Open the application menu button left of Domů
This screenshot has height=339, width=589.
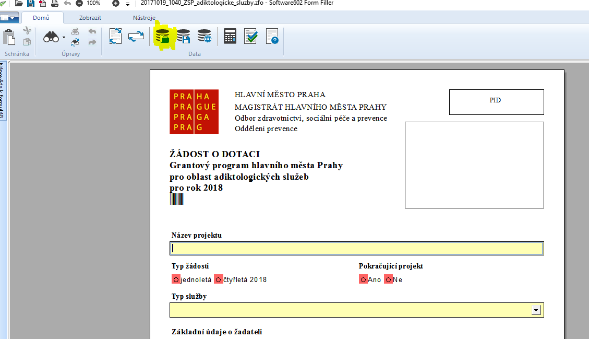pyautogui.click(x=9, y=18)
